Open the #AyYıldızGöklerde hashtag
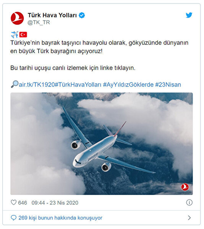Image resolution: width=204 pixels, height=229 pixels. point(128,84)
